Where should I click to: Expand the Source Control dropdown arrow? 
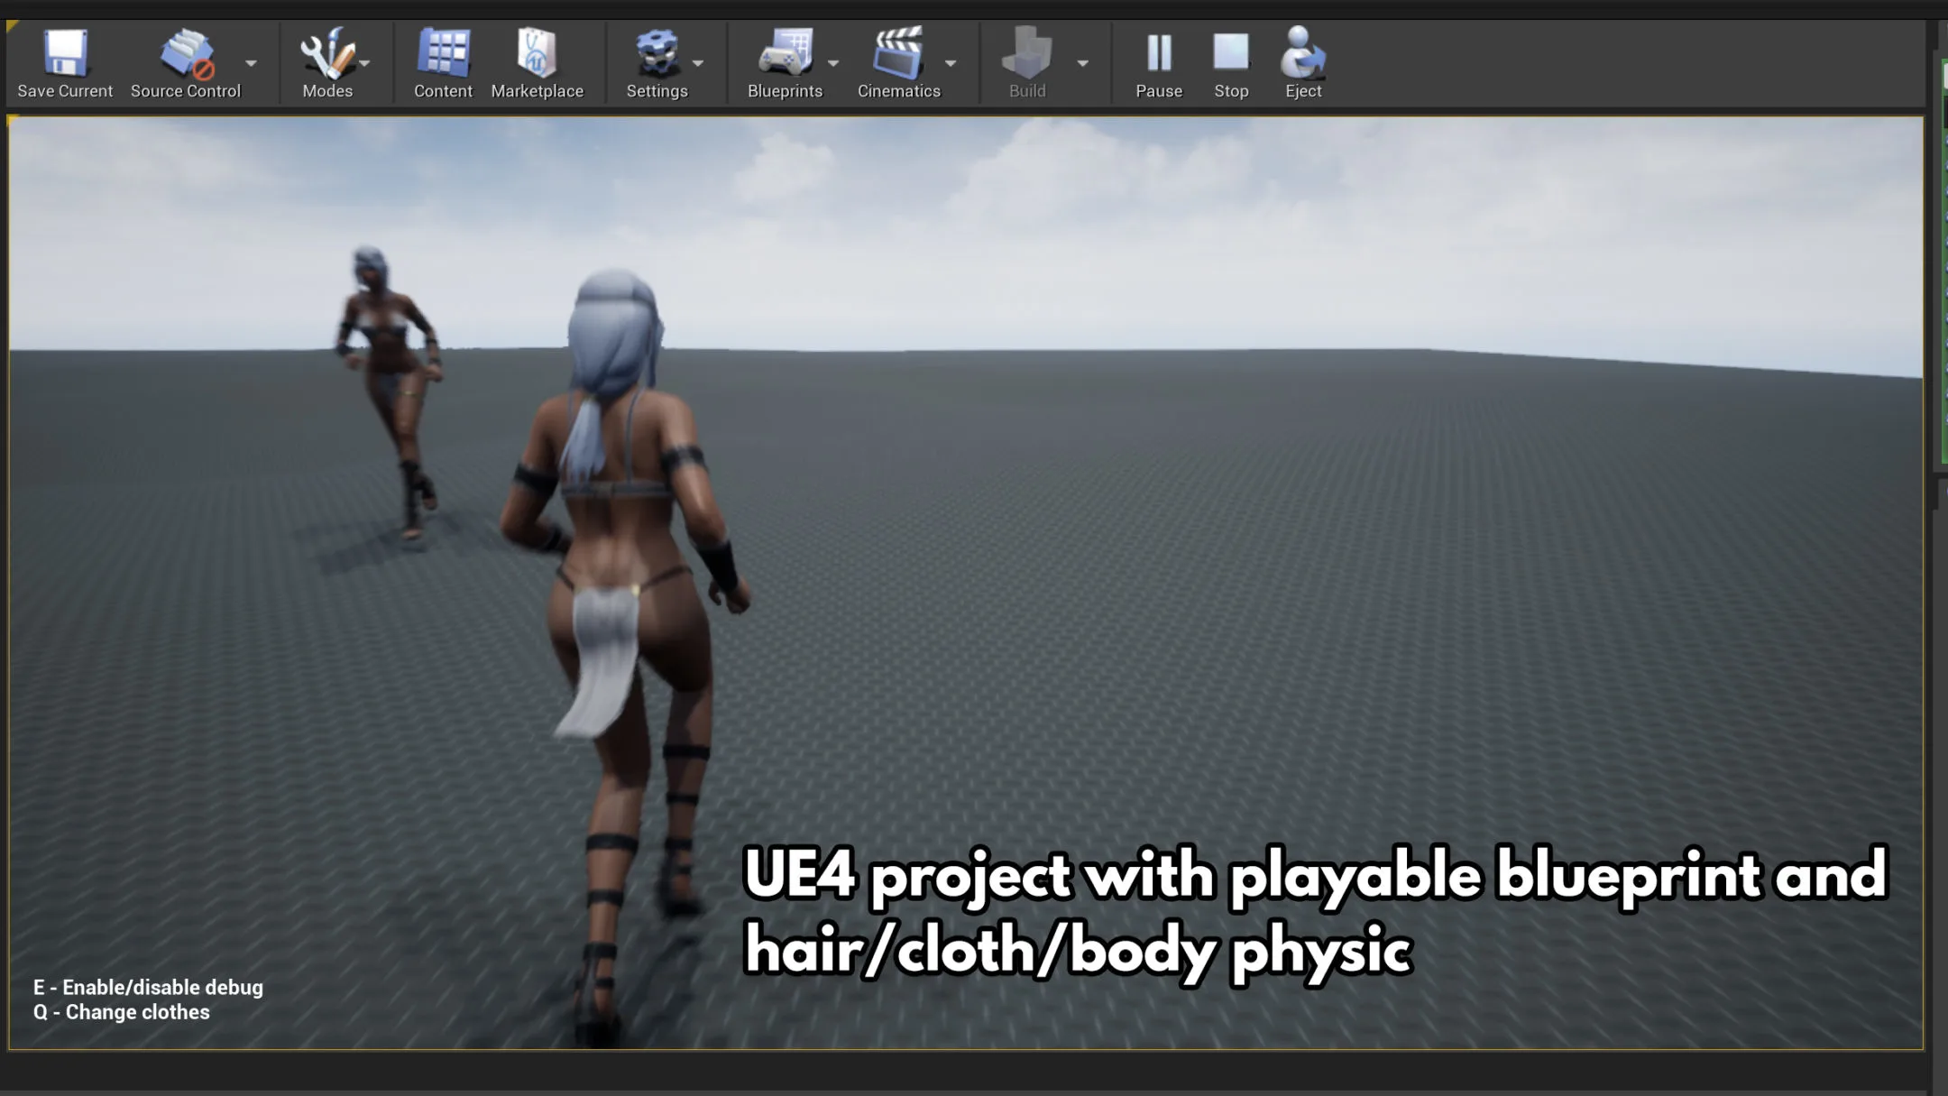coord(251,63)
